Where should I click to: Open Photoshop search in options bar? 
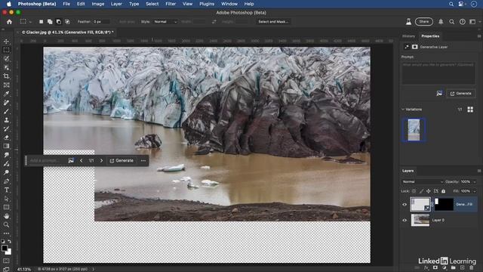pos(451,22)
